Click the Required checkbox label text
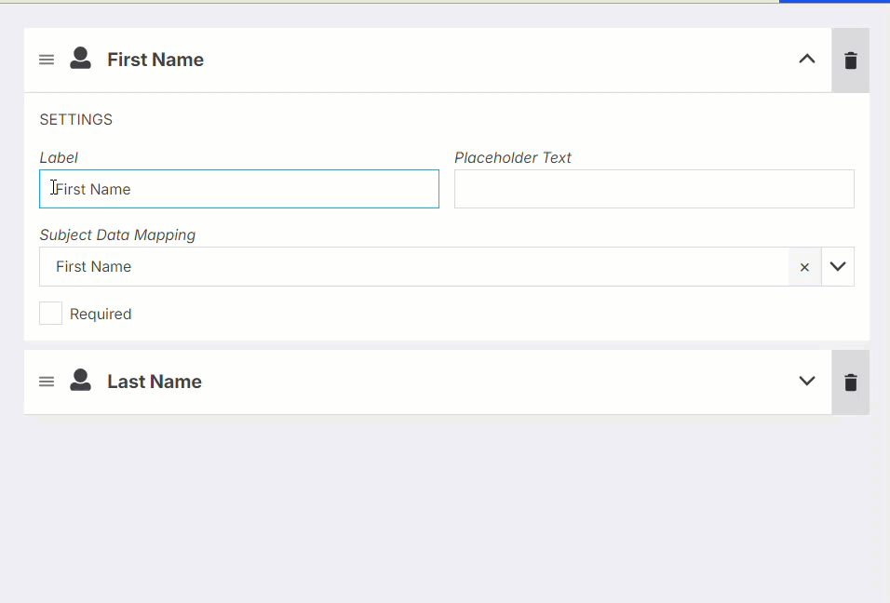This screenshot has width=890, height=603. [x=101, y=315]
